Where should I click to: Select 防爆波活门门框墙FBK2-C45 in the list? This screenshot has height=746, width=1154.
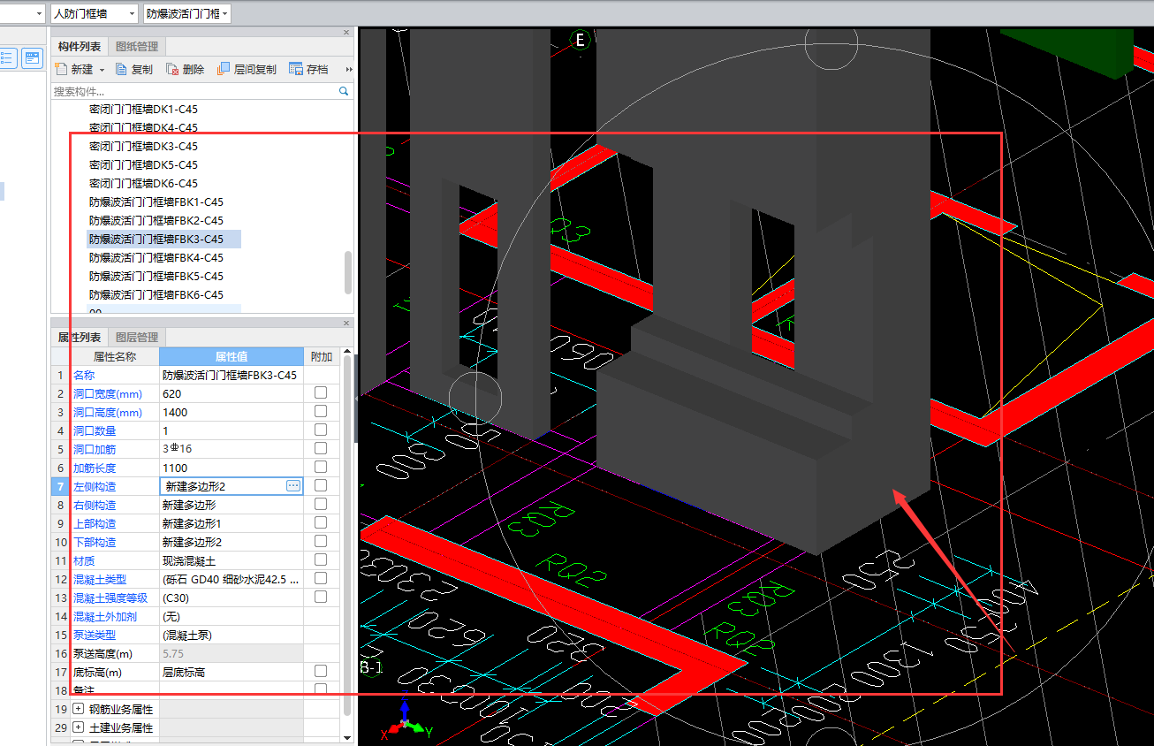[x=156, y=221]
